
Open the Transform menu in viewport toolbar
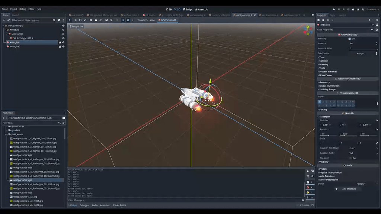pos(143,20)
